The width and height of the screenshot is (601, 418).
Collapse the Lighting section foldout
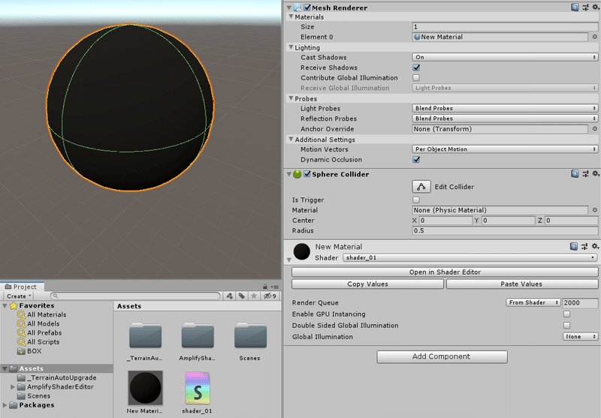click(x=291, y=47)
